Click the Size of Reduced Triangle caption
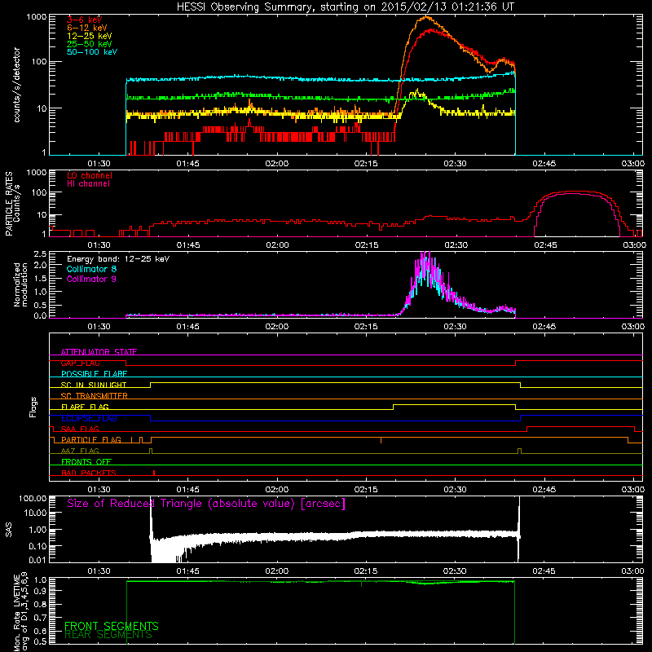The width and height of the screenshot is (652, 652). click(206, 504)
